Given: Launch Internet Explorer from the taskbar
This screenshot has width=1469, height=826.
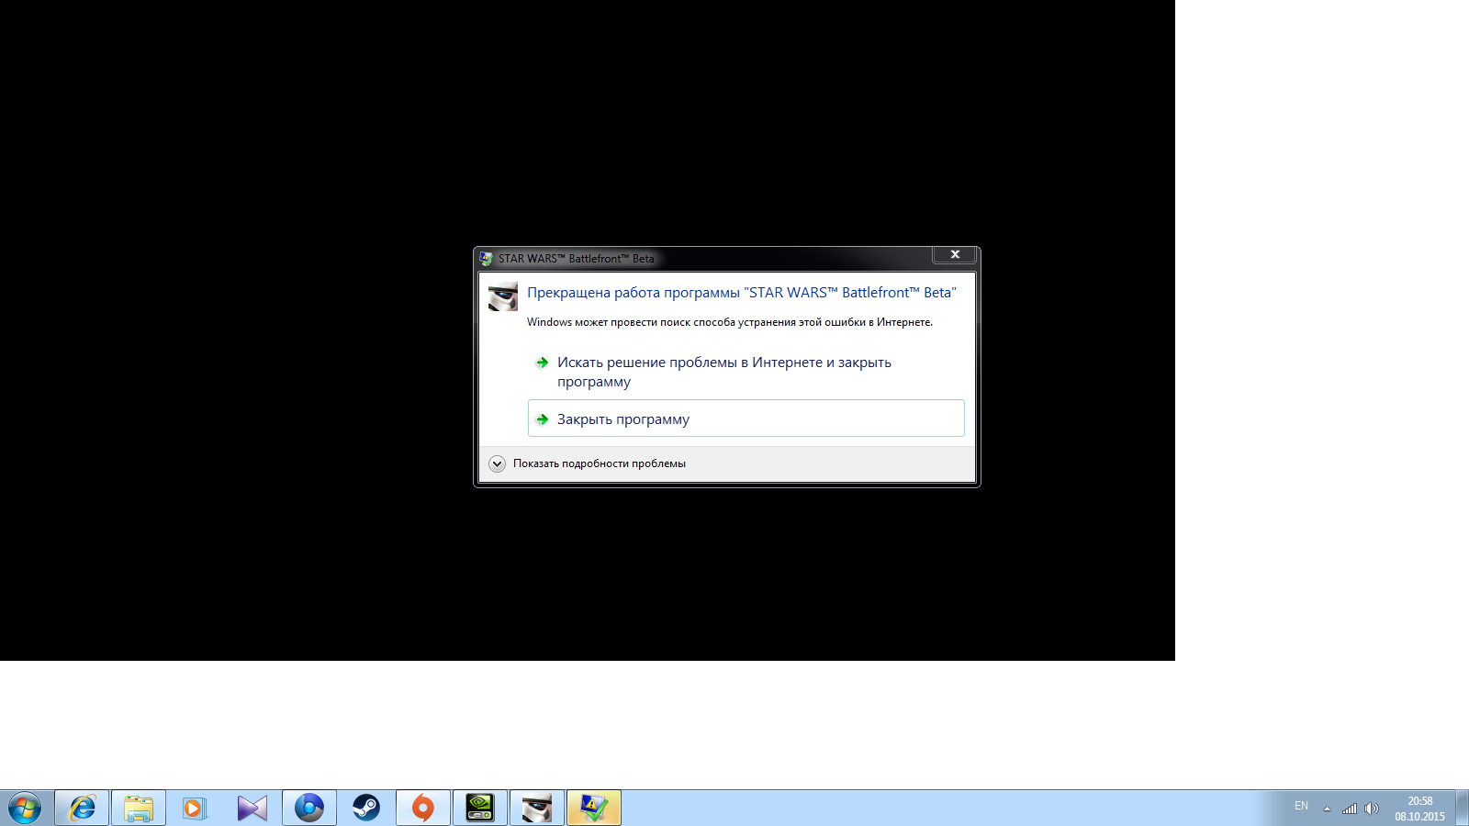Looking at the screenshot, I should [82, 808].
